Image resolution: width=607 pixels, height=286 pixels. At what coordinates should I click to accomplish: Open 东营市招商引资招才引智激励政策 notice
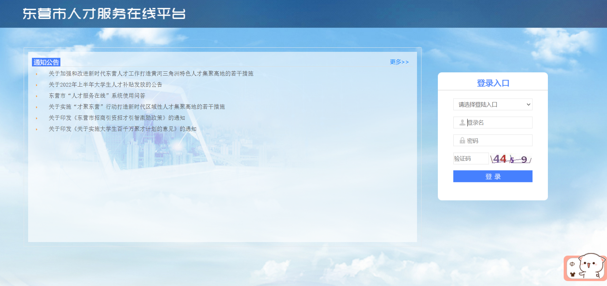pos(117,118)
